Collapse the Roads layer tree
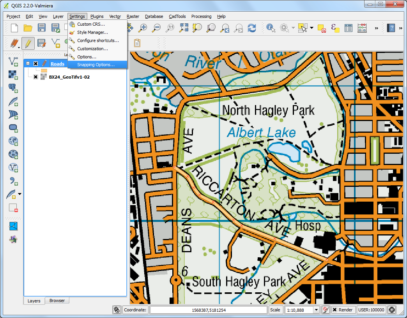The image size is (407, 318). tap(28, 63)
